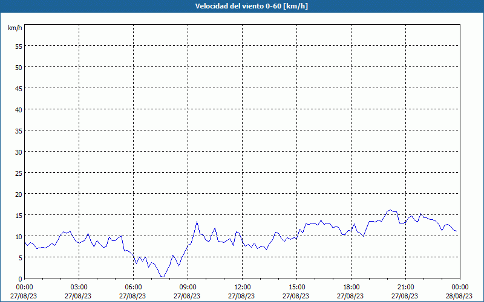Image resolution: width=484 pixels, height=302 pixels.
Task: Click the '12:00' time axis label
Action: [243, 288]
